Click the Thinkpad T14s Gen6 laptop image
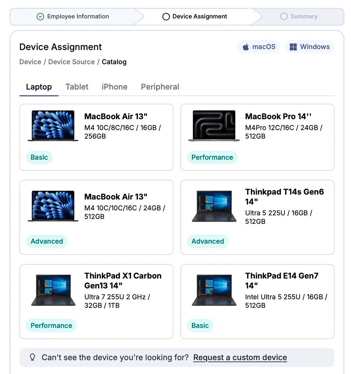 pyautogui.click(x=214, y=206)
